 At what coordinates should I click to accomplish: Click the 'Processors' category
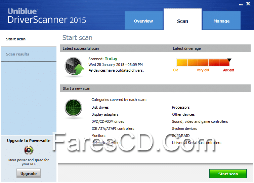181,107
